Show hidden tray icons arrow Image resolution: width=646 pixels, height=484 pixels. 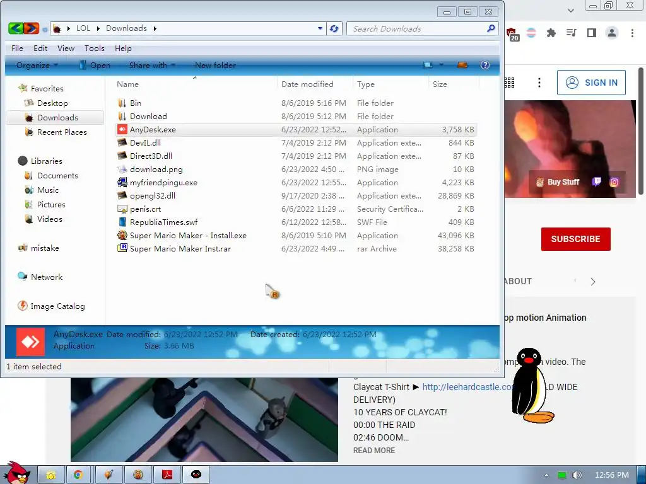coord(546,475)
